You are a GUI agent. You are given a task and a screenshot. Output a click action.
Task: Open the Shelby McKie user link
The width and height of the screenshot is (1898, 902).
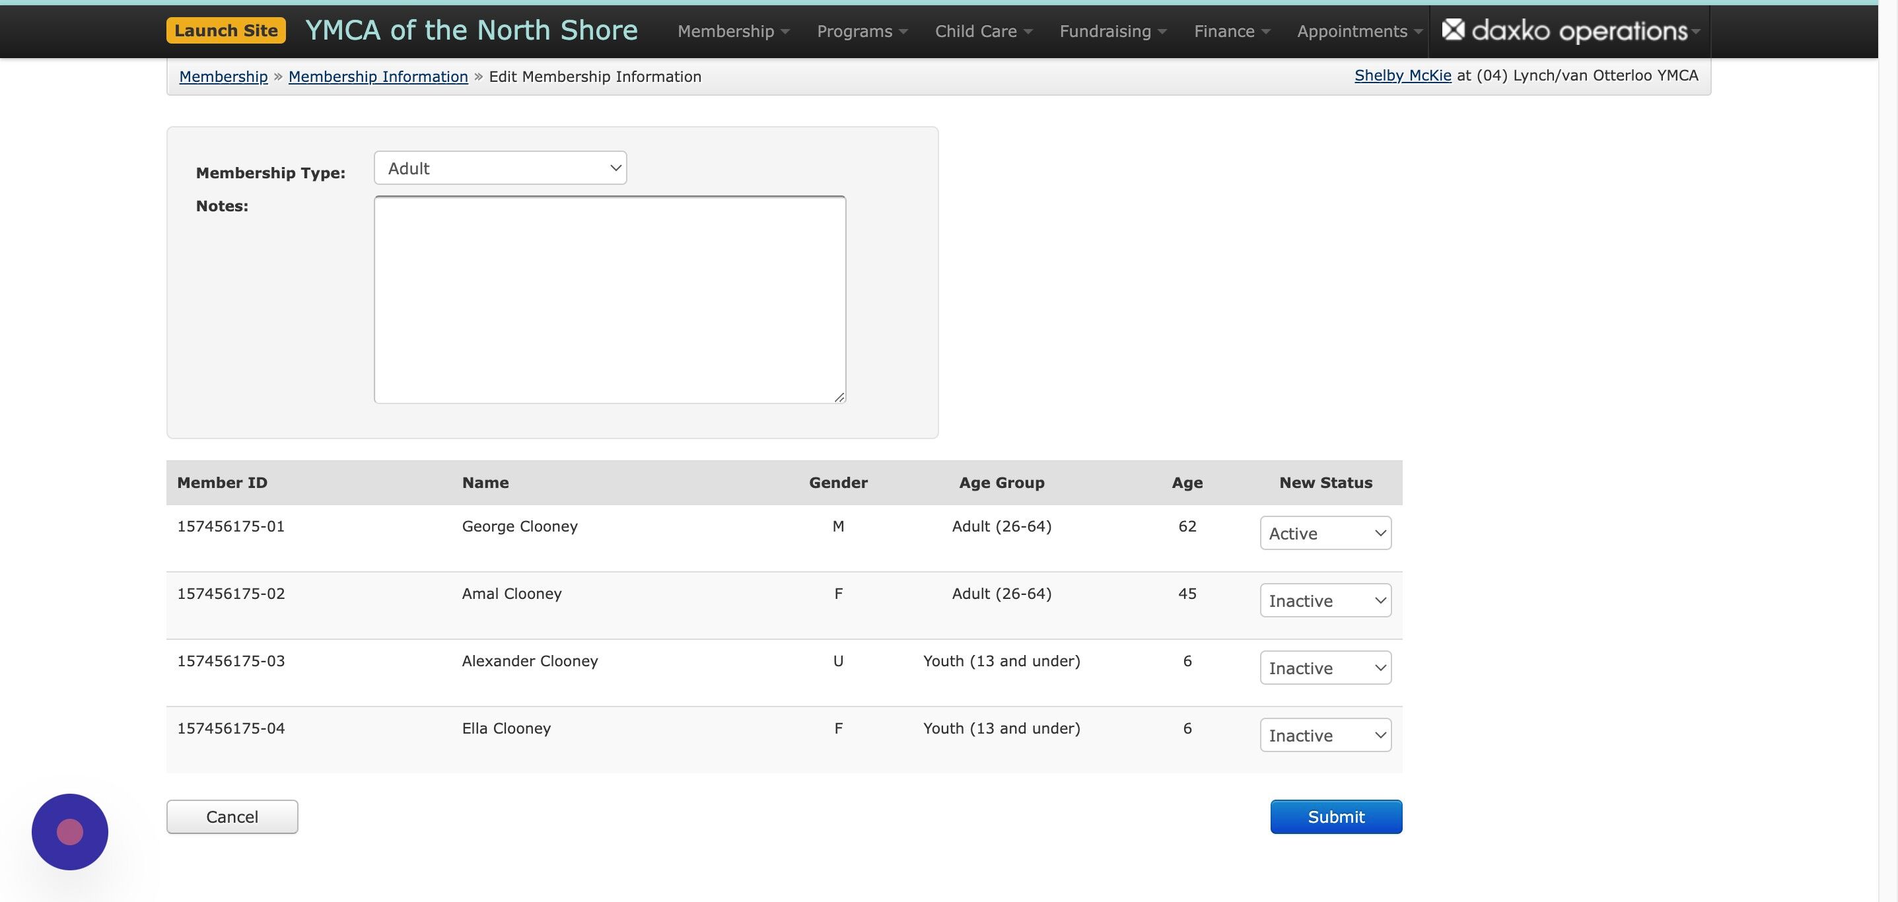(1403, 75)
